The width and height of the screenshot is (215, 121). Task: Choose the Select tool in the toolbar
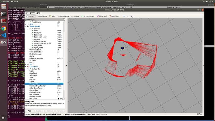click(x=52, y=16)
